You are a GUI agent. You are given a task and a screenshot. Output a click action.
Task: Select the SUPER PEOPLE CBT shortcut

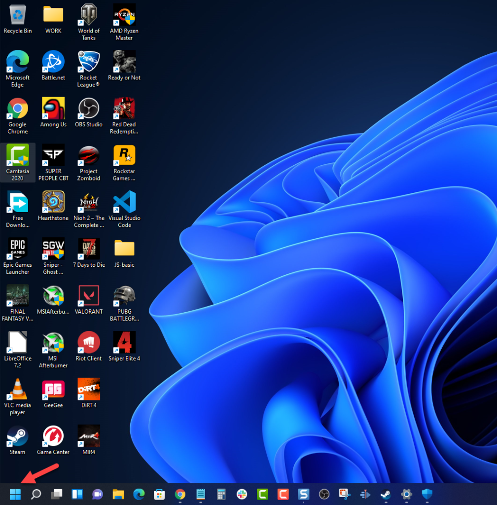click(53, 163)
